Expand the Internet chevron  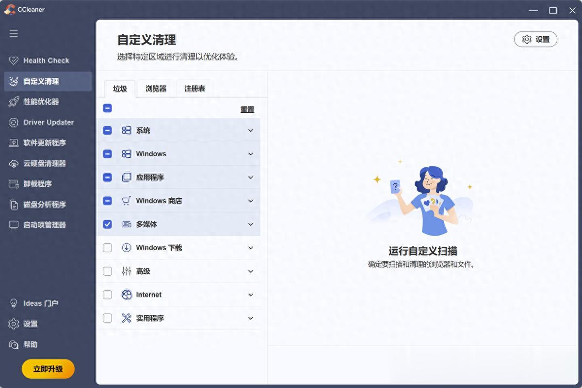coord(251,295)
